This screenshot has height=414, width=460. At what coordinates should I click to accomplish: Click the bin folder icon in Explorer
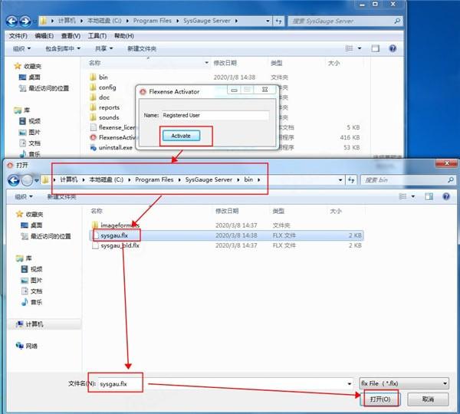tap(93, 77)
